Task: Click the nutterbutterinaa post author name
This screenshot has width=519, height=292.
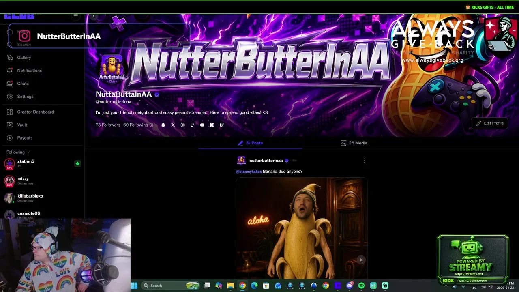Action: [x=266, y=161]
